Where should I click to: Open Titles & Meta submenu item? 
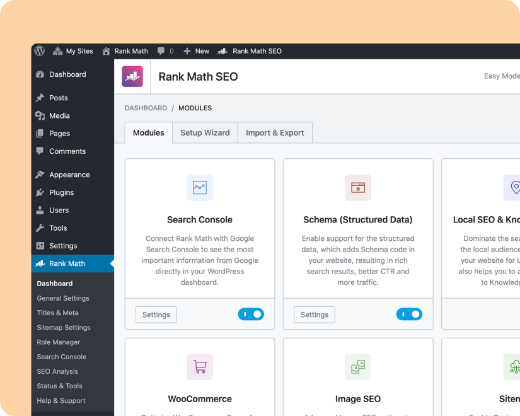58,313
